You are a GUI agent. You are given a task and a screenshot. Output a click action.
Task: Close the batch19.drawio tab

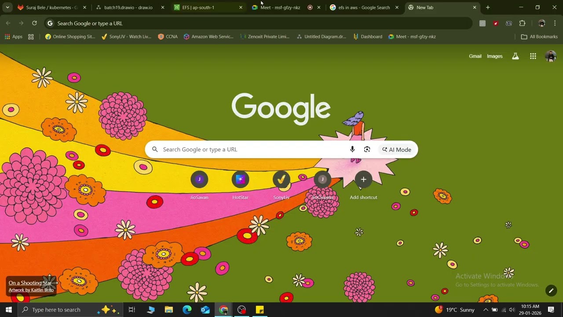163,7
